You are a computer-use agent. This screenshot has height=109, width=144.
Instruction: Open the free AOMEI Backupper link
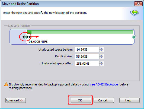pos(104,84)
